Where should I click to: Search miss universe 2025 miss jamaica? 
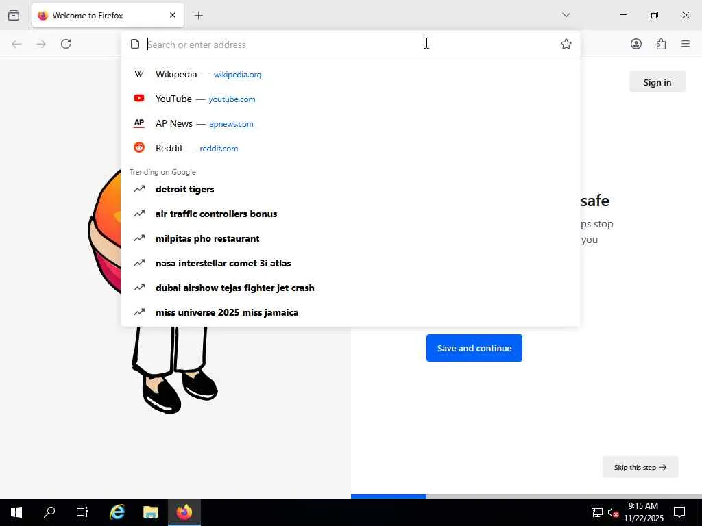point(350,312)
